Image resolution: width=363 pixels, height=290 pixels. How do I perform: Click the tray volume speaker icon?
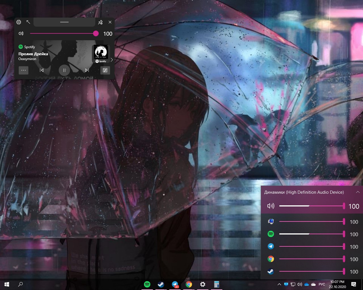pos(300,284)
